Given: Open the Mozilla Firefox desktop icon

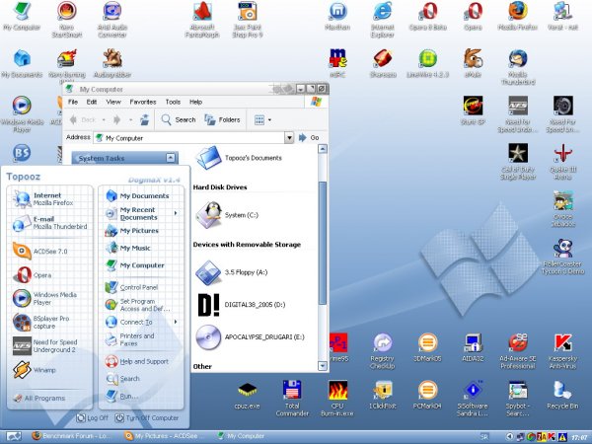Looking at the screenshot, I should click(x=518, y=16).
